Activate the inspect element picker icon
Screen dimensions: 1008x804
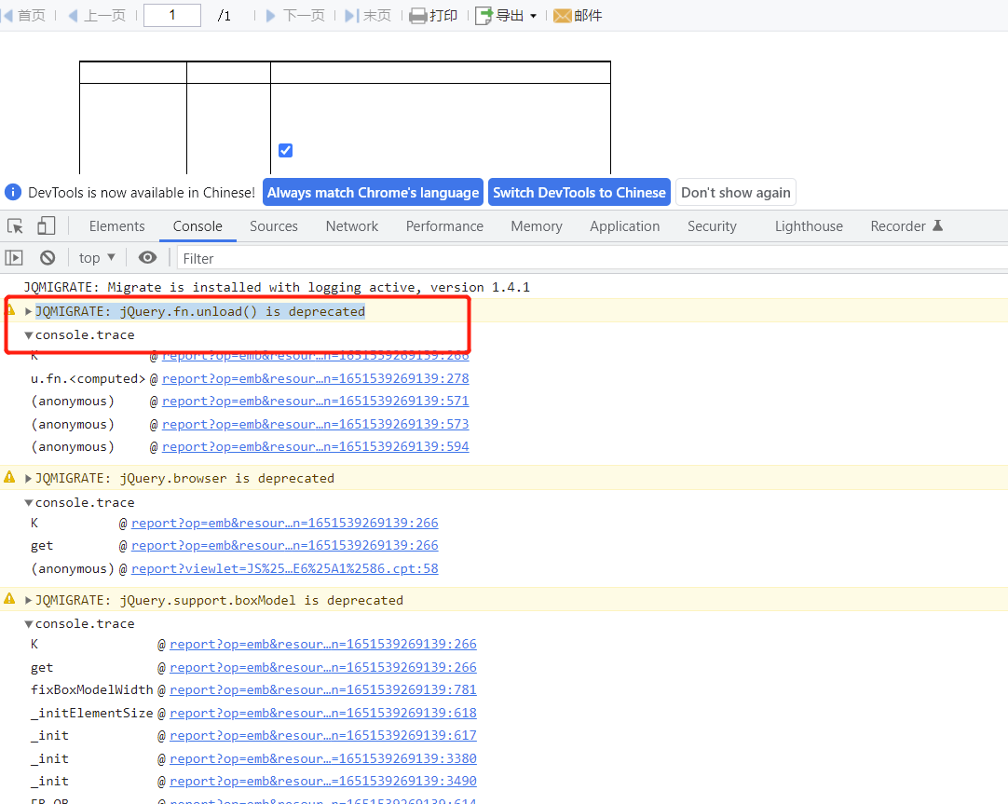[x=16, y=226]
